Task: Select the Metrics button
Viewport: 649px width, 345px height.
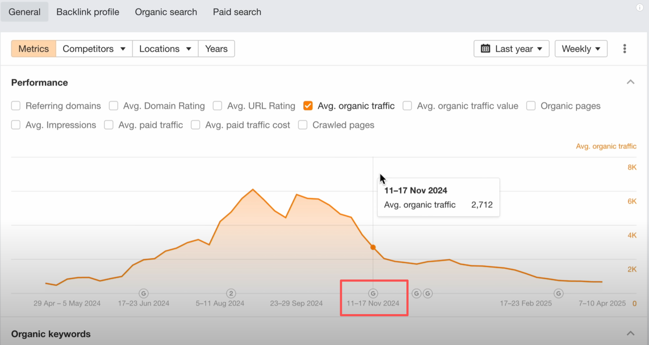Action: [x=34, y=49]
